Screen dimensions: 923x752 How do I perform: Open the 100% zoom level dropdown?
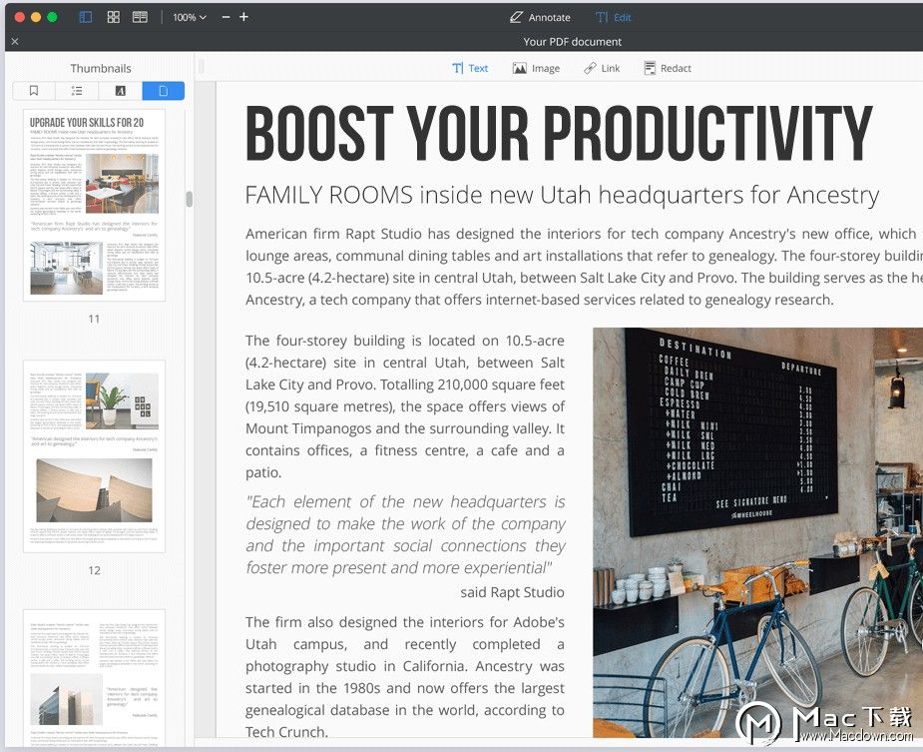(x=189, y=18)
